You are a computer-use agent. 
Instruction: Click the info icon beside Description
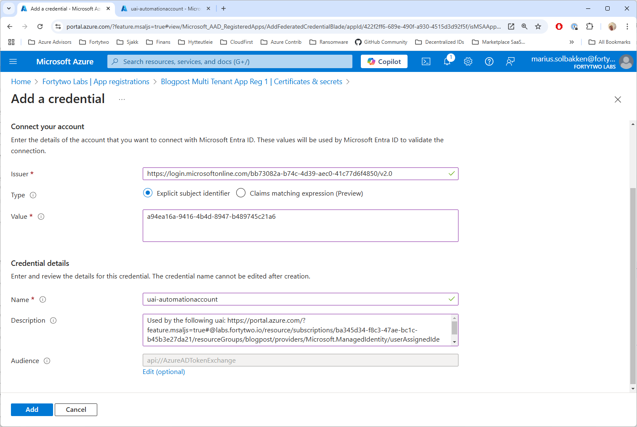pos(53,321)
